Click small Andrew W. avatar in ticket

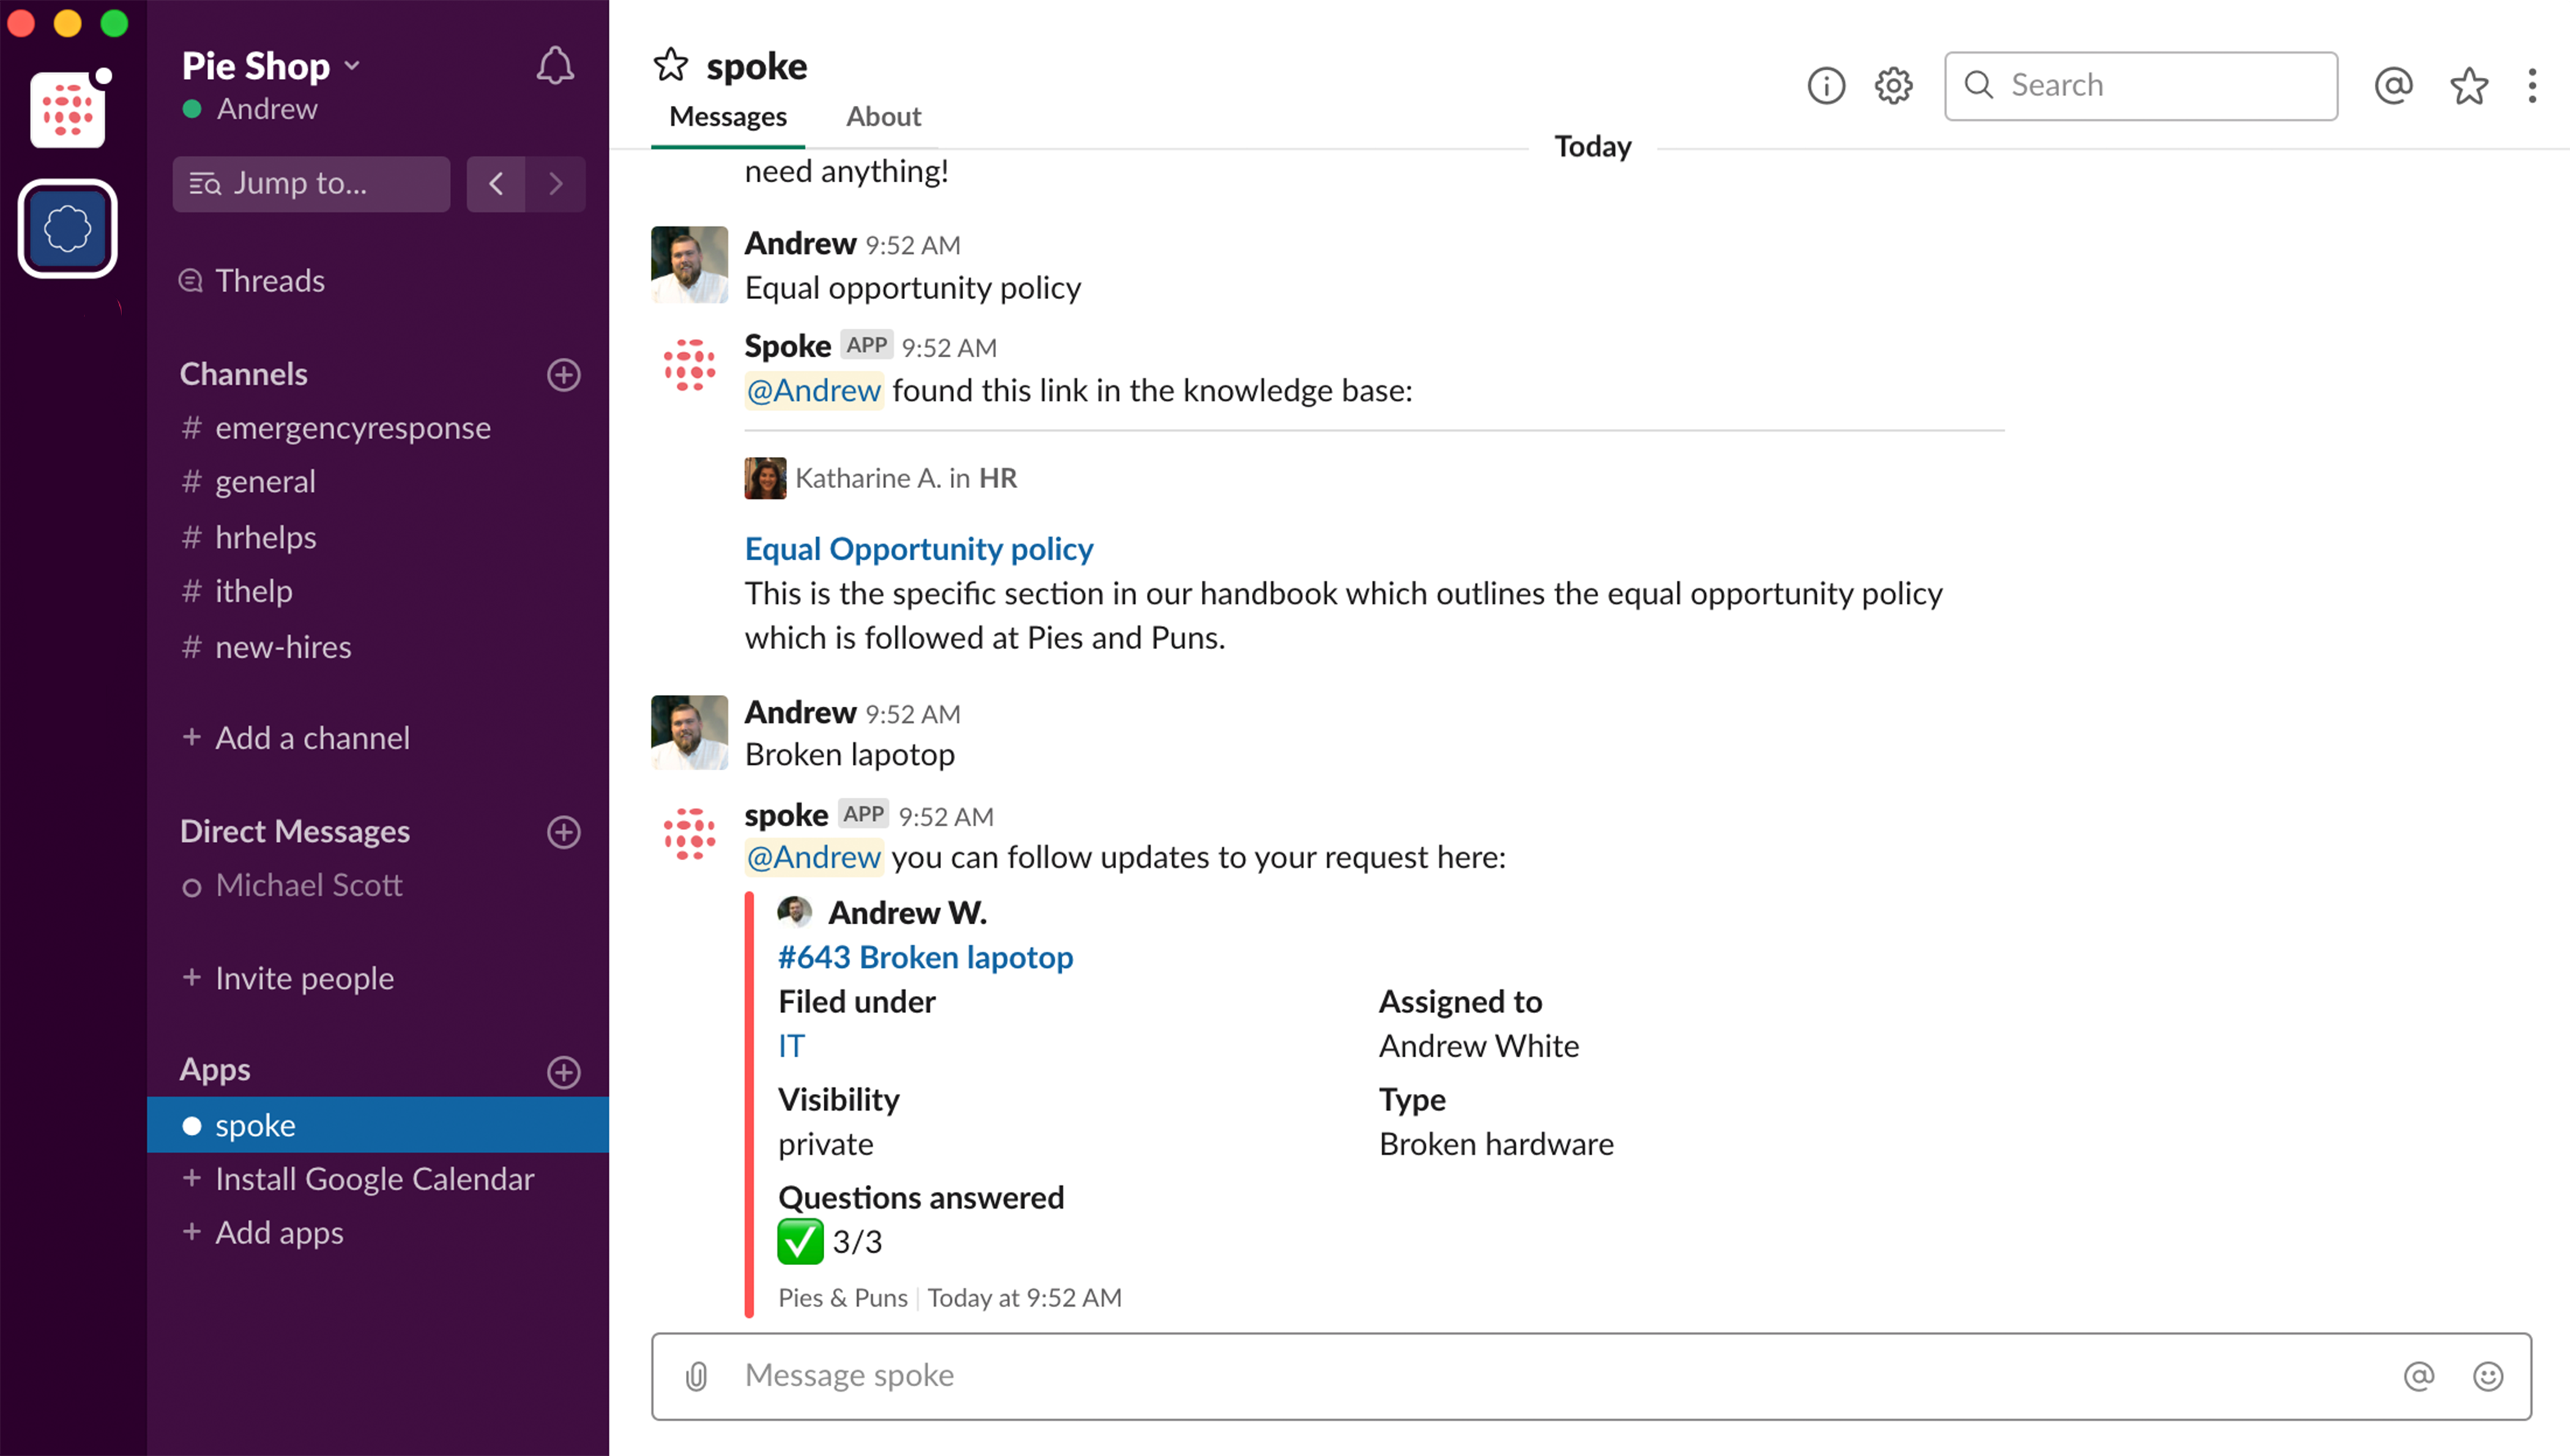click(795, 912)
